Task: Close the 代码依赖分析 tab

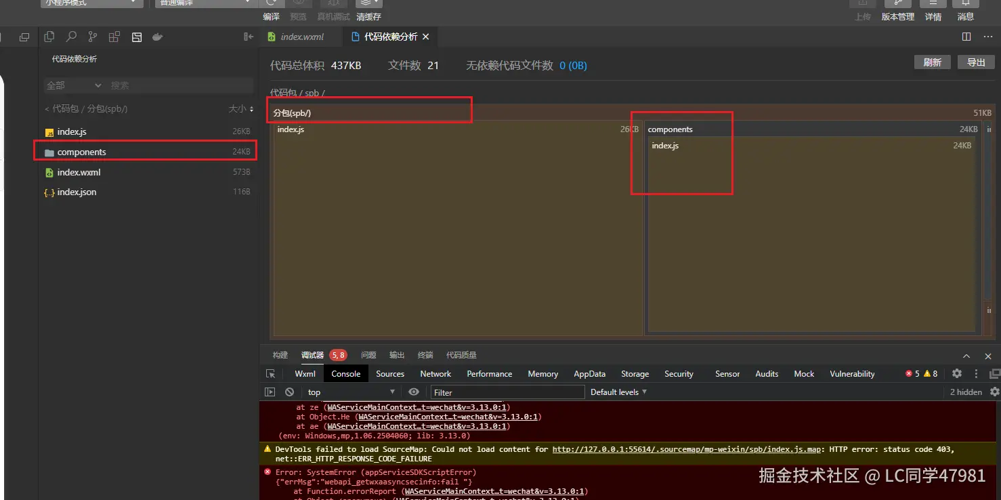Action: (x=425, y=37)
